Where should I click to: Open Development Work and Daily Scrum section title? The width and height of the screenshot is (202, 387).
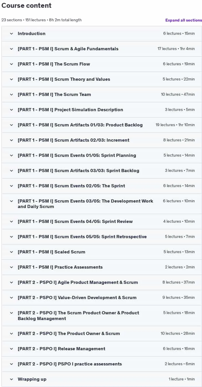[x=85, y=204]
